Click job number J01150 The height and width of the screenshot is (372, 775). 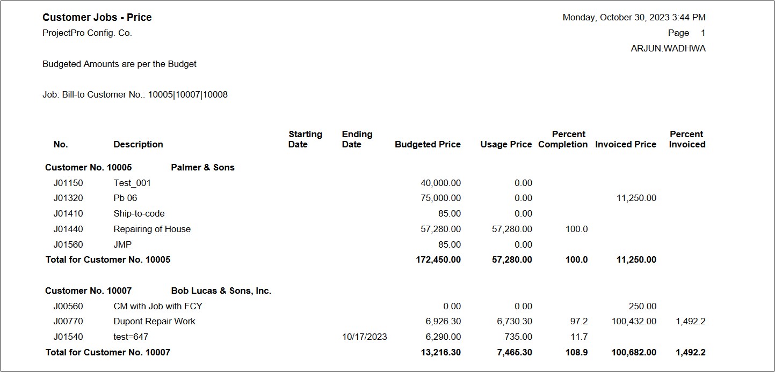coord(68,183)
